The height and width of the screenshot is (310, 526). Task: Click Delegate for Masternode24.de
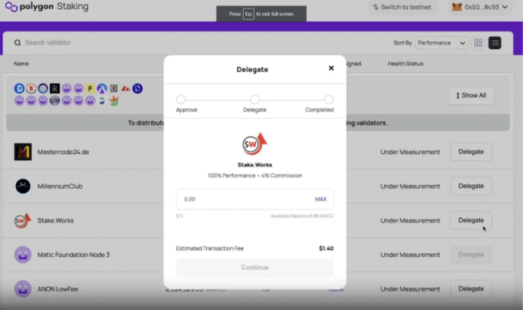[x=471, y=152]
